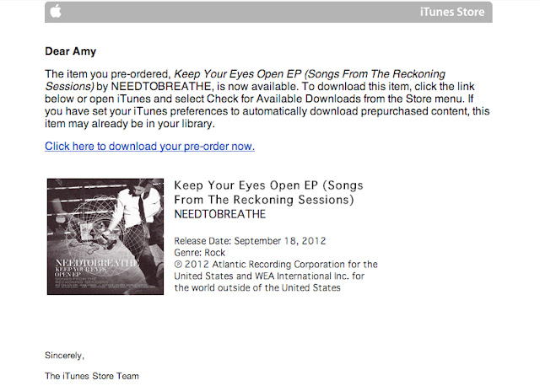Click the Release Date September 18, 2012 line
Image resolution: width=540 pixels, height=386 pixels.
click(x=250, y=241)
